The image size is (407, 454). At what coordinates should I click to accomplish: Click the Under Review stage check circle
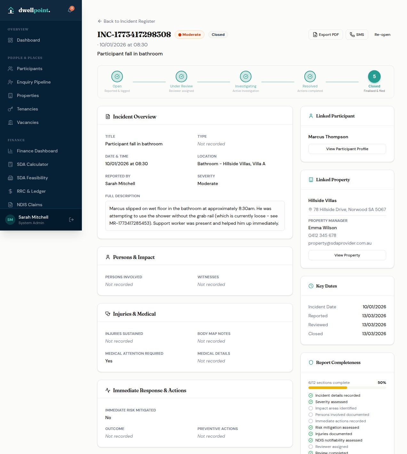pos(181,77)
